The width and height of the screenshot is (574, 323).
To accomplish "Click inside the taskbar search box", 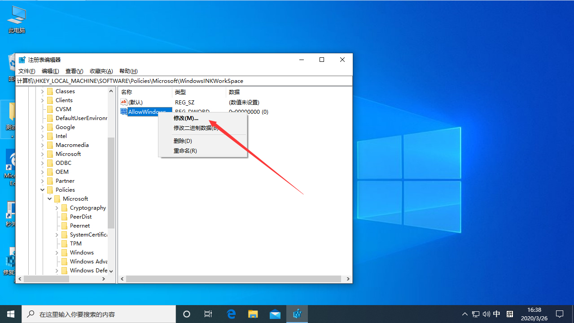I will pyautogui.click(x=99, y=314).
